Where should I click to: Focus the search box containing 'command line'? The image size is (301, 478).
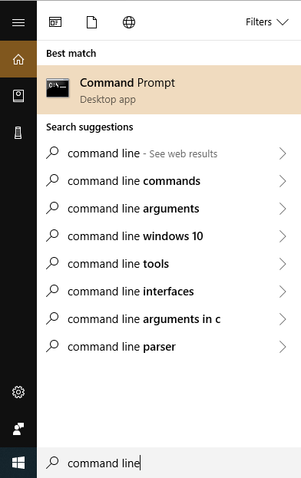(x=169, y=463)
